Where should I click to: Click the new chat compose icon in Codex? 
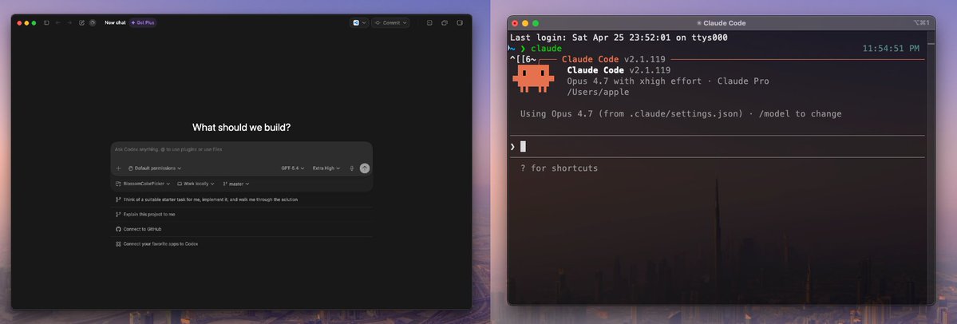[81, 22]
